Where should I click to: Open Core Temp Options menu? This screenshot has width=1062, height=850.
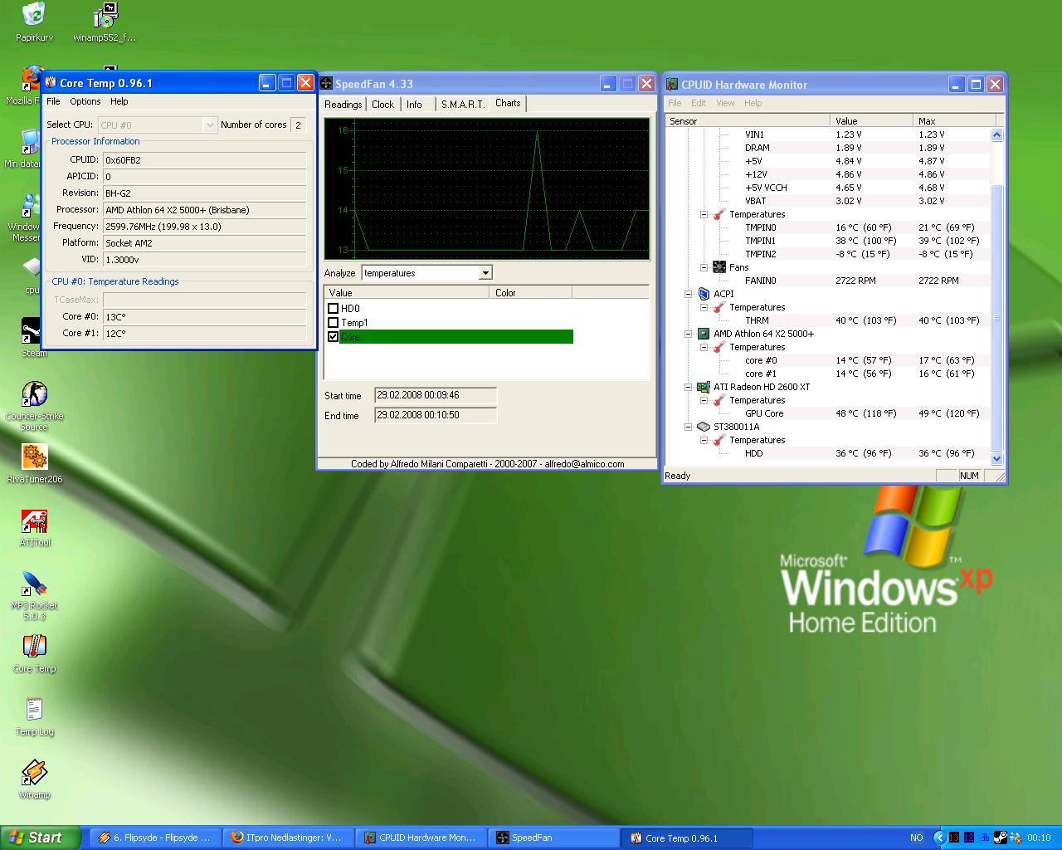pos(85,101)
